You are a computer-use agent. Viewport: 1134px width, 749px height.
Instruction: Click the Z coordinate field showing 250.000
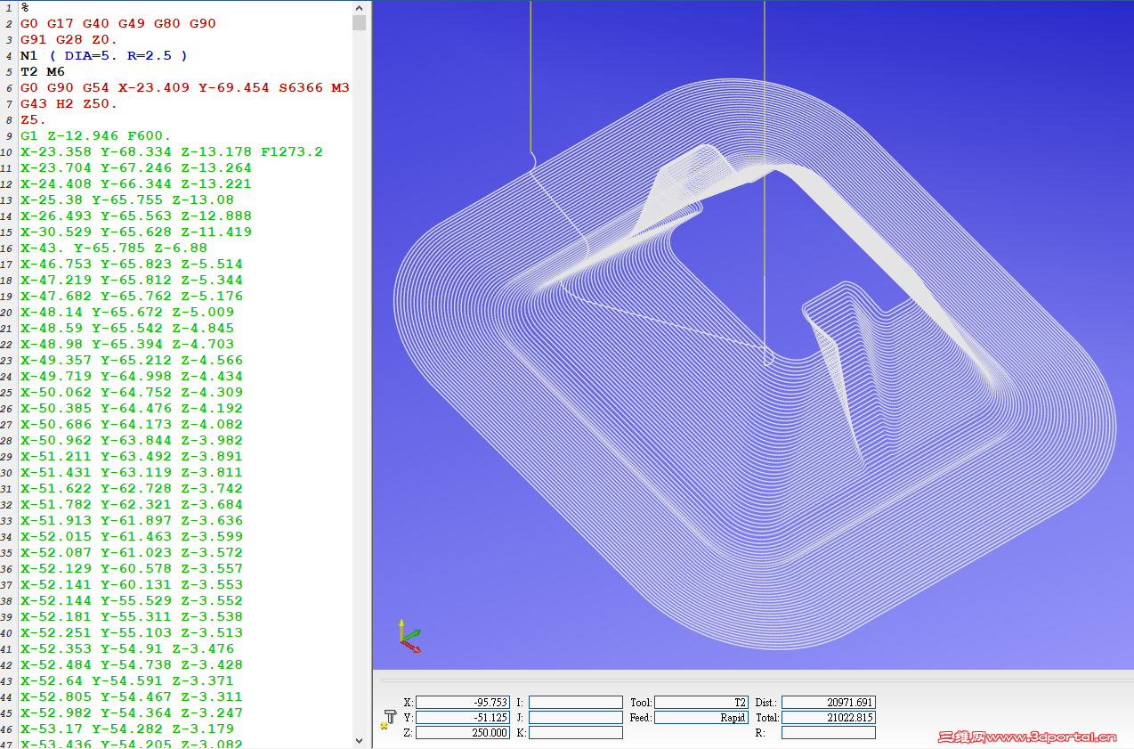coord(463,732)
